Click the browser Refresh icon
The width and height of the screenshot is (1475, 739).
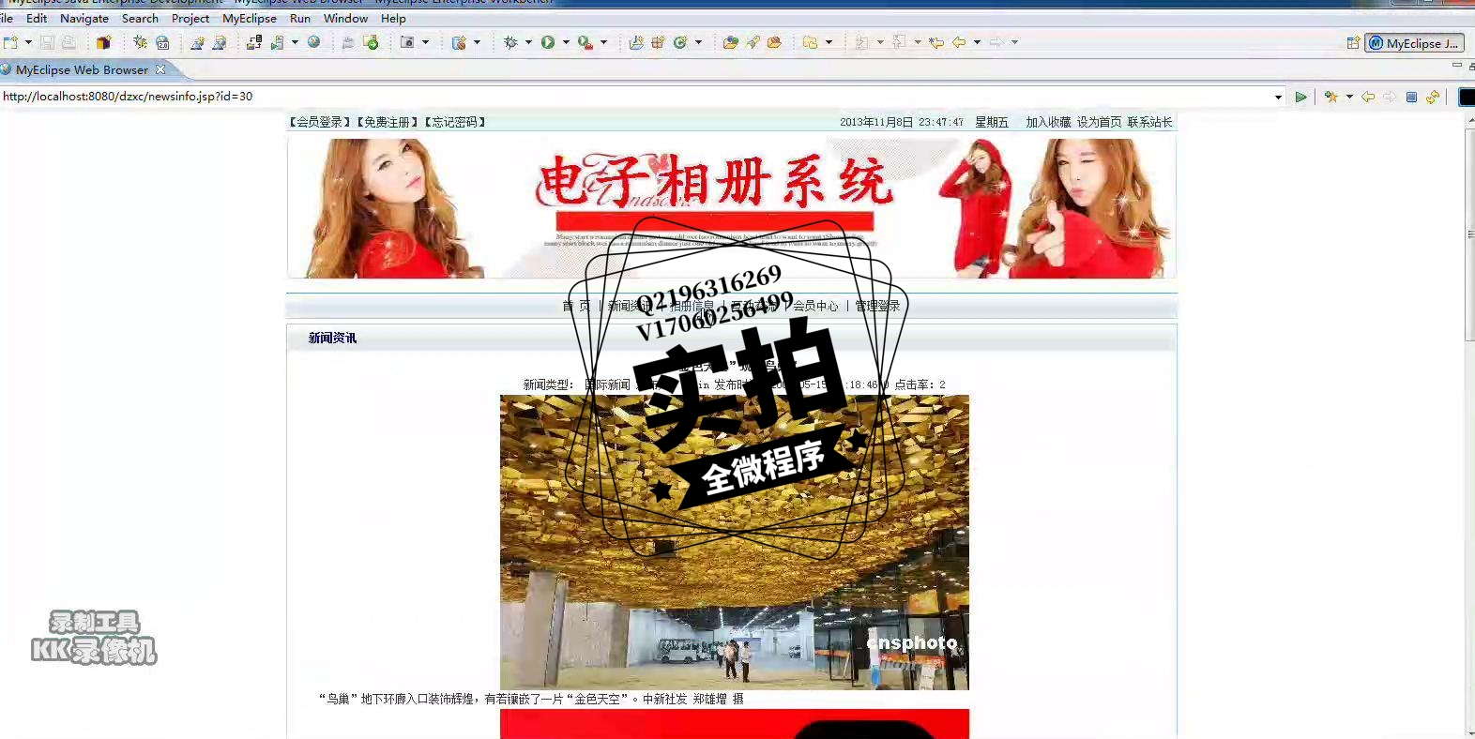(x=1433, y=97)
